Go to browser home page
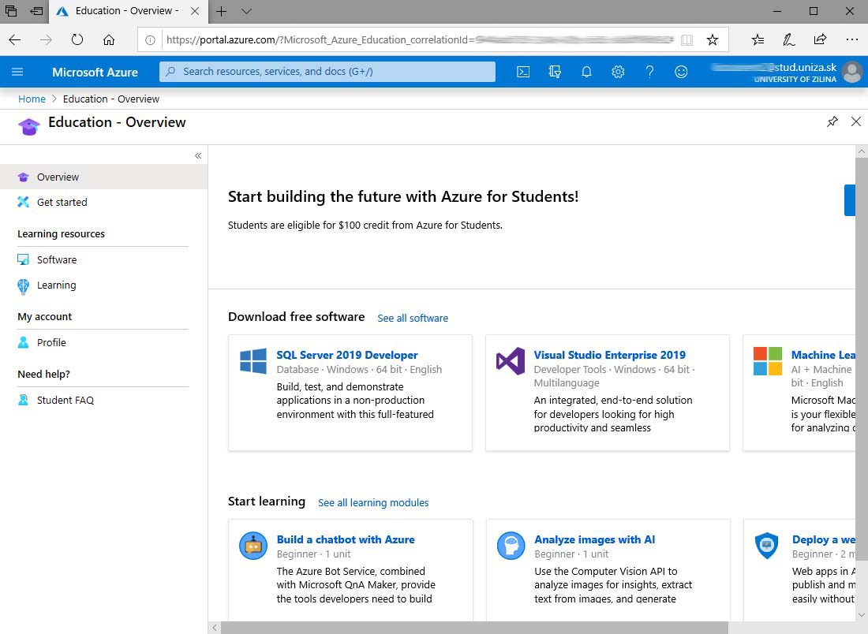This screenshot has height=634, width=868. tap(109, 40)
